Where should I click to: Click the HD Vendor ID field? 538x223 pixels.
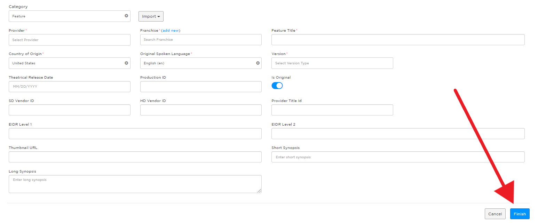tap(201, 110)
